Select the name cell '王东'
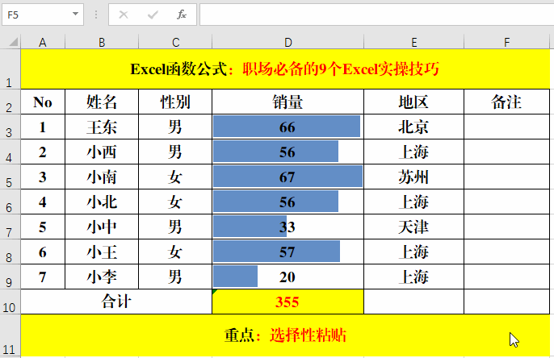The image size is (554, 358). click(x=102, y=127)
